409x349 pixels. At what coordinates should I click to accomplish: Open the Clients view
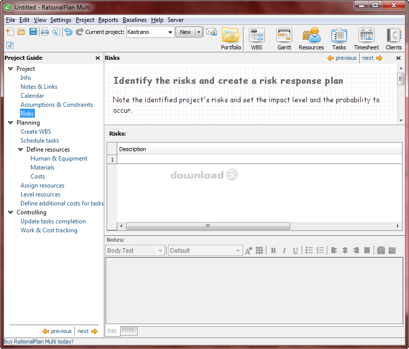tap(394, 38)
